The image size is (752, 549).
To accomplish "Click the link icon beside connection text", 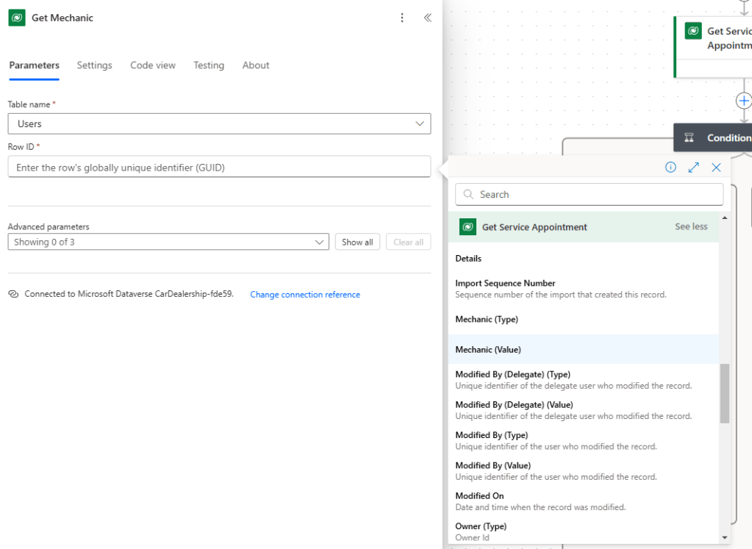I will coord(13,294).
